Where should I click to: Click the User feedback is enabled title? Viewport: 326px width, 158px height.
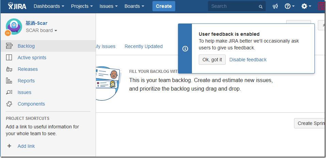[229, 34]
